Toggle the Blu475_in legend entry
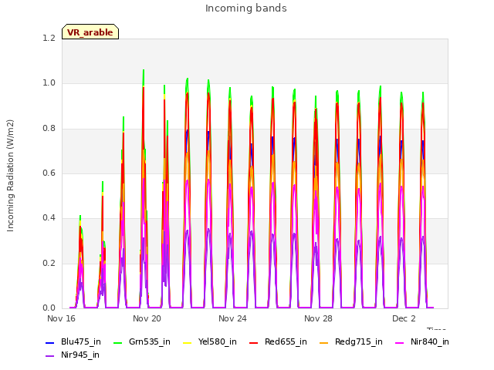 click(73, 342)
